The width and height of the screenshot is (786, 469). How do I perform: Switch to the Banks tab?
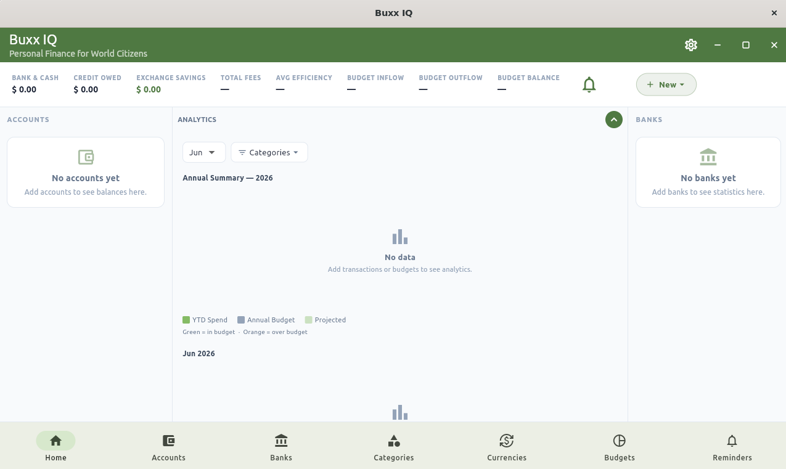[x=281, y=447]
